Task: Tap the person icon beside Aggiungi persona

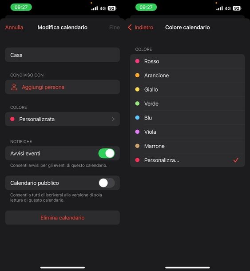Action: coord(14,87)
